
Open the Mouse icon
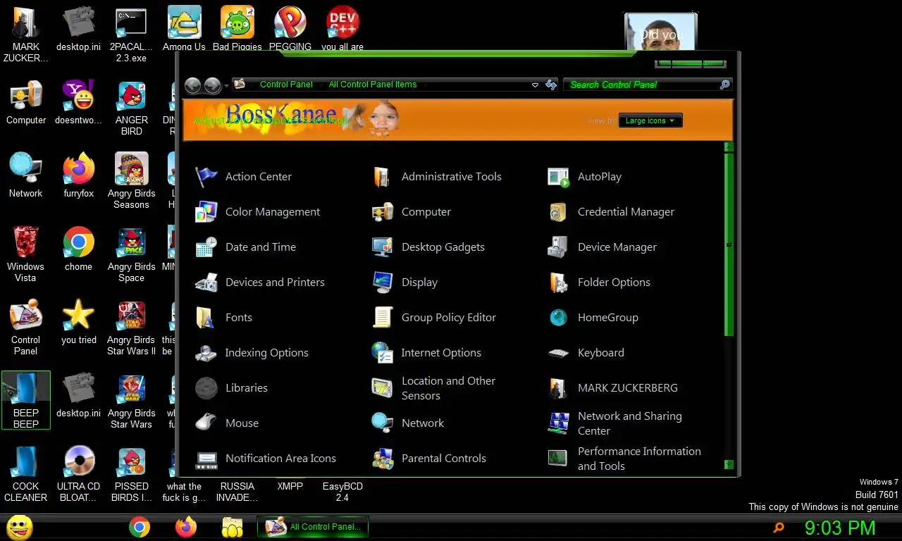pos(206,423)
